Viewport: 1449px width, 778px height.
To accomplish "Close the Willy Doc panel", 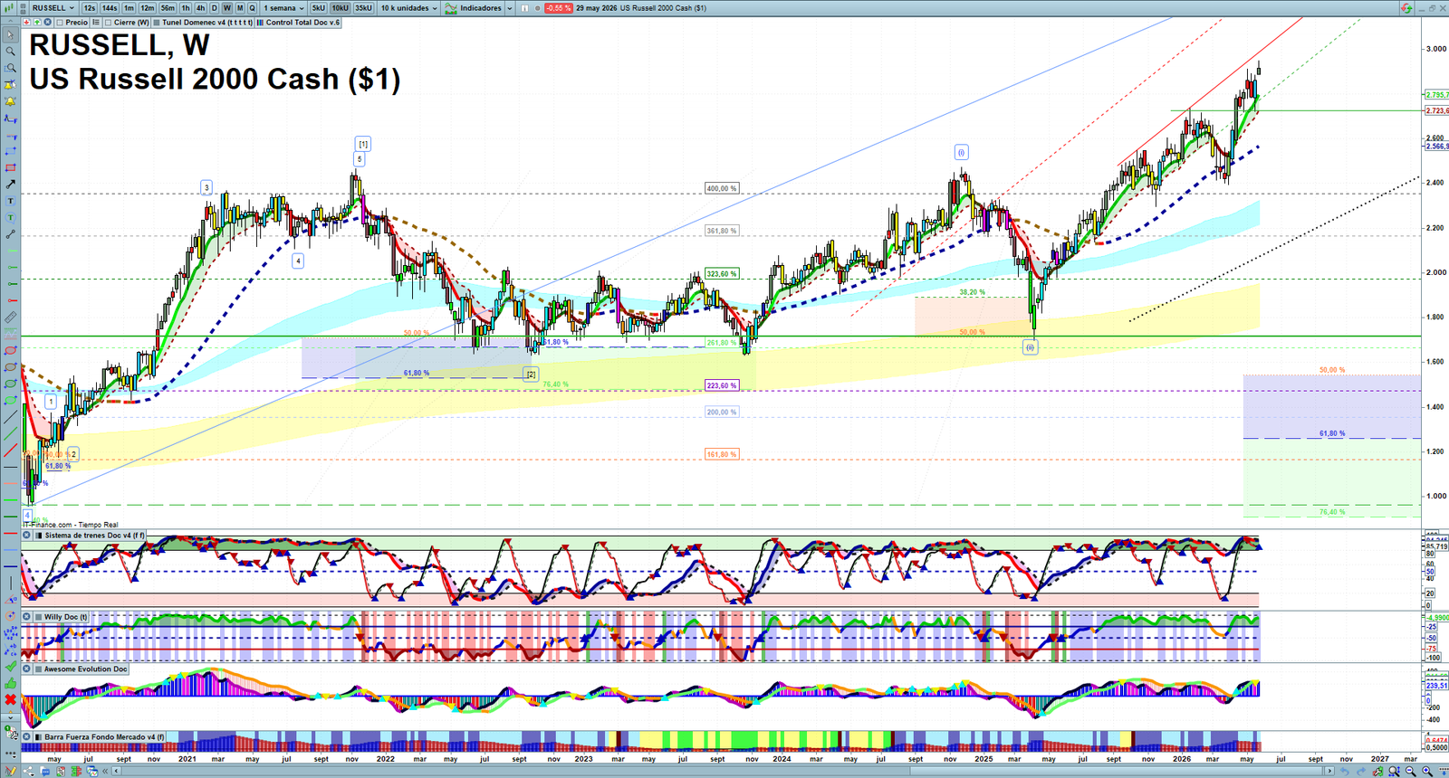I will tap(27, 617).
